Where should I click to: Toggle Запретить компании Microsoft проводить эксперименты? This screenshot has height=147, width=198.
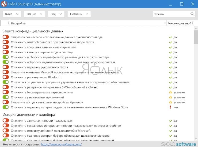click(6, 72)
